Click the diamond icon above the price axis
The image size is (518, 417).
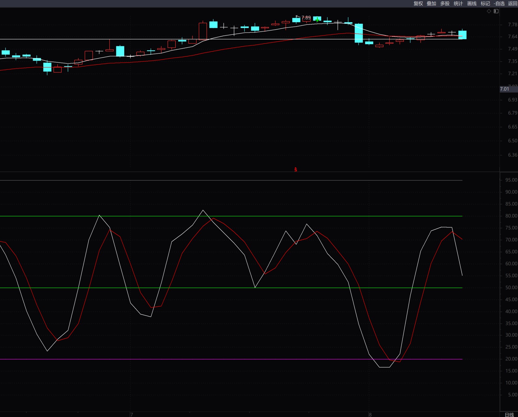[489, 11]
